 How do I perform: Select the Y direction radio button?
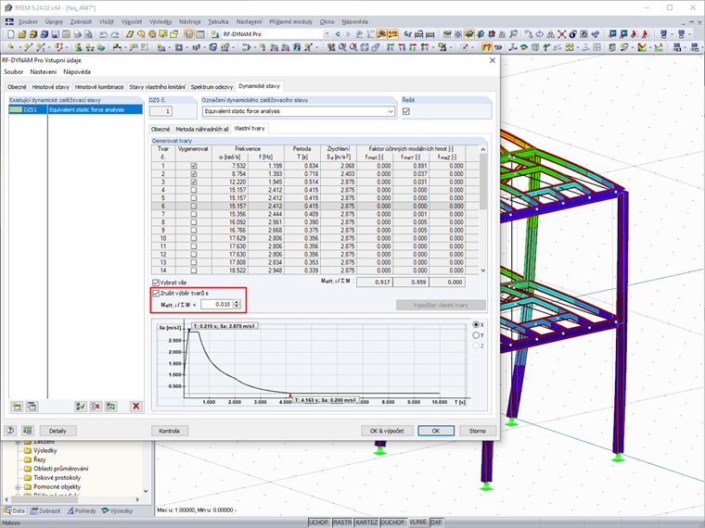(x=476, y=335)
